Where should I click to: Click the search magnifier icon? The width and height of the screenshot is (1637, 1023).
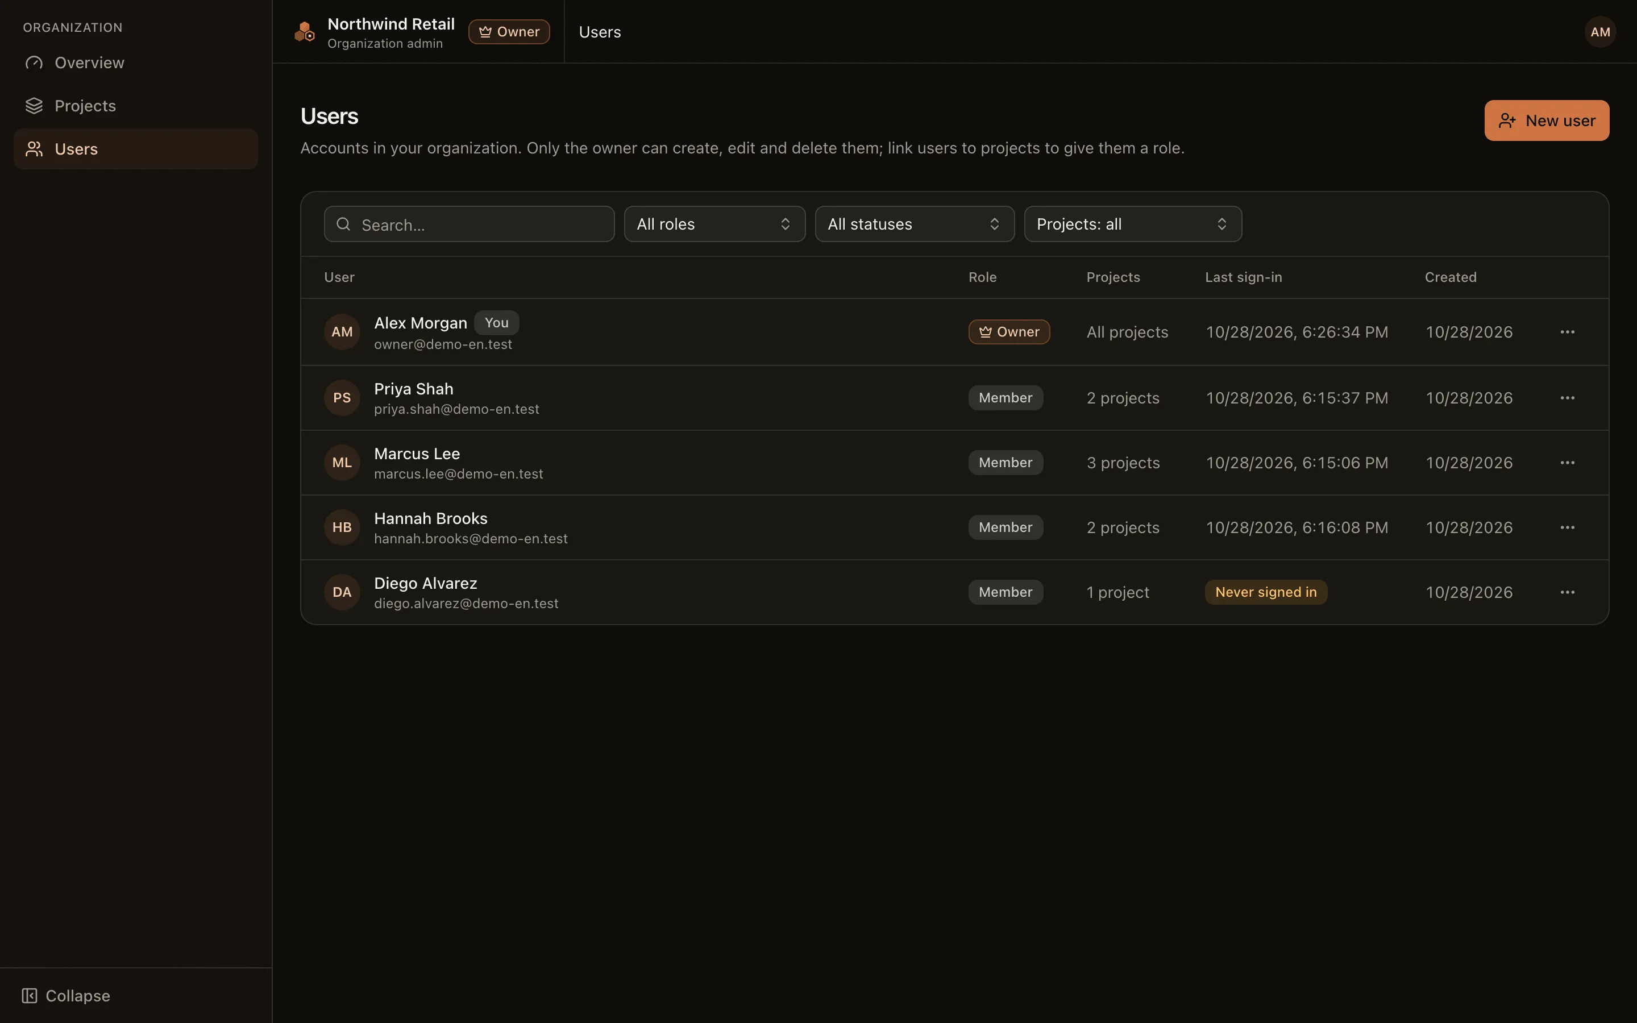click(x=344, y=224)
